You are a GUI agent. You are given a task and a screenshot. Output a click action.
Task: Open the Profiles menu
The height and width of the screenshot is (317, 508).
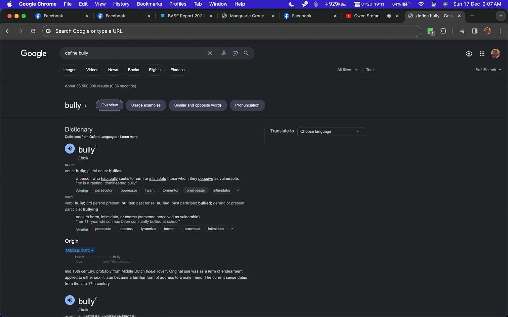click(x=178, y=4)
